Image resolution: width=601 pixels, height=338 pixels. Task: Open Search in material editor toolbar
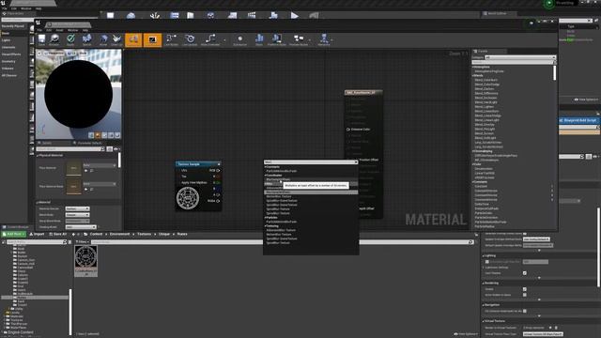click(x=87, y=39)
